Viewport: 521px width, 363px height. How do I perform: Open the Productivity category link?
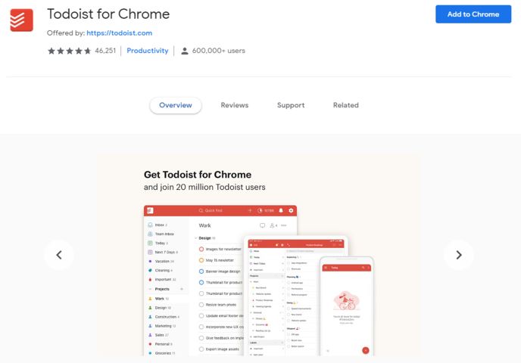click(148, 51)
